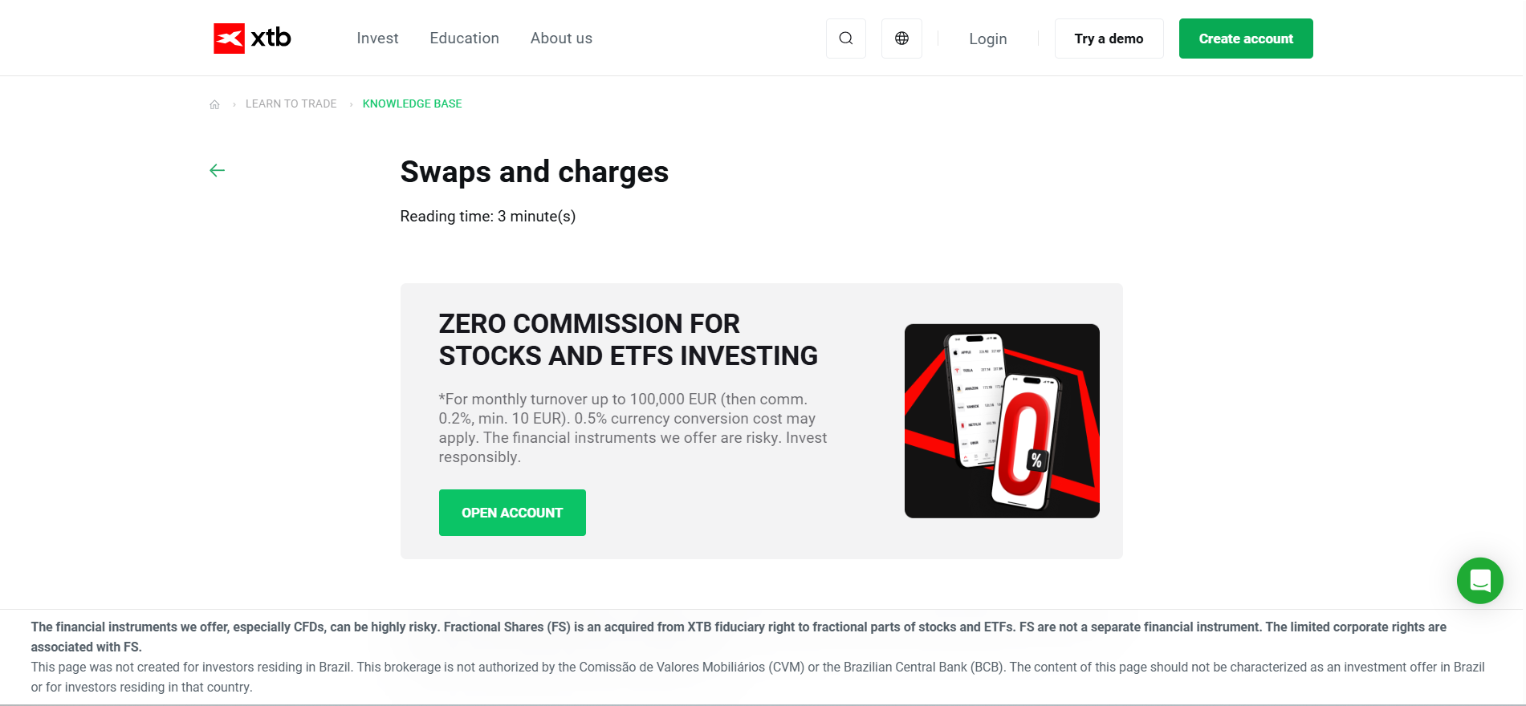Open the Invest menu
This screenshot has height=706, width=1526.
tap(377, 38)
